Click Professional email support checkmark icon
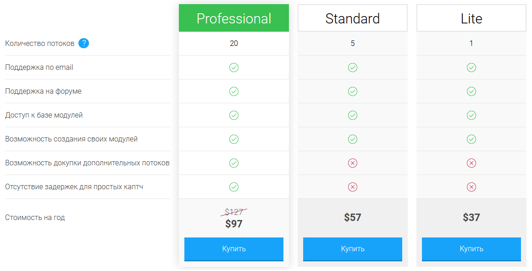532x271 pixels. point(234,68)
